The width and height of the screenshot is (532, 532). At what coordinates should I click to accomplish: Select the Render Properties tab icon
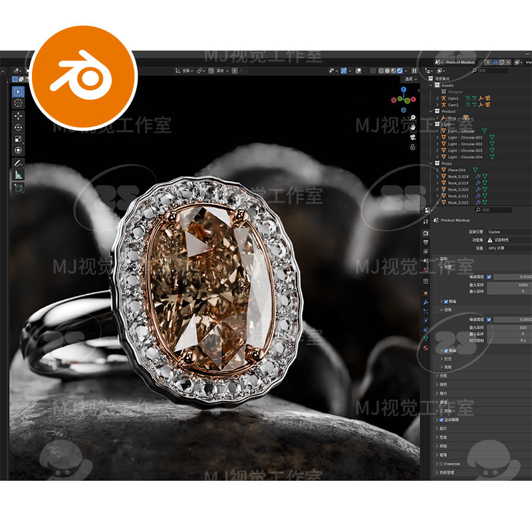(x=425, y=232)
